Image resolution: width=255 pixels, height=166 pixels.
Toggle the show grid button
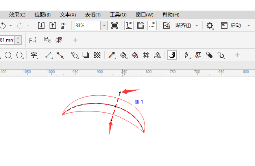[140, 26]
